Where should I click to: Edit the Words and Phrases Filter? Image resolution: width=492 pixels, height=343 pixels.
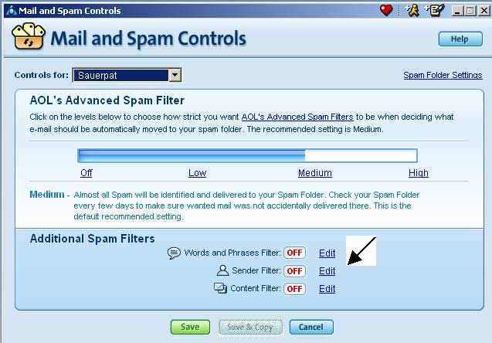pos(327,253)
